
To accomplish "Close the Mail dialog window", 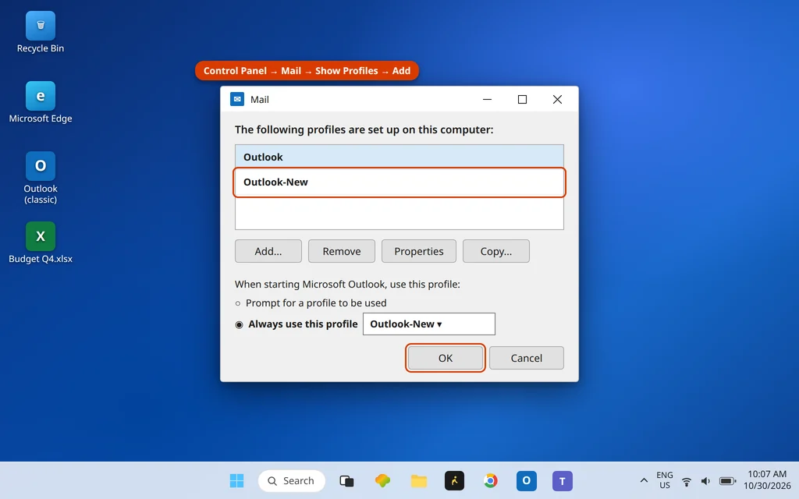I will [557, 99].
